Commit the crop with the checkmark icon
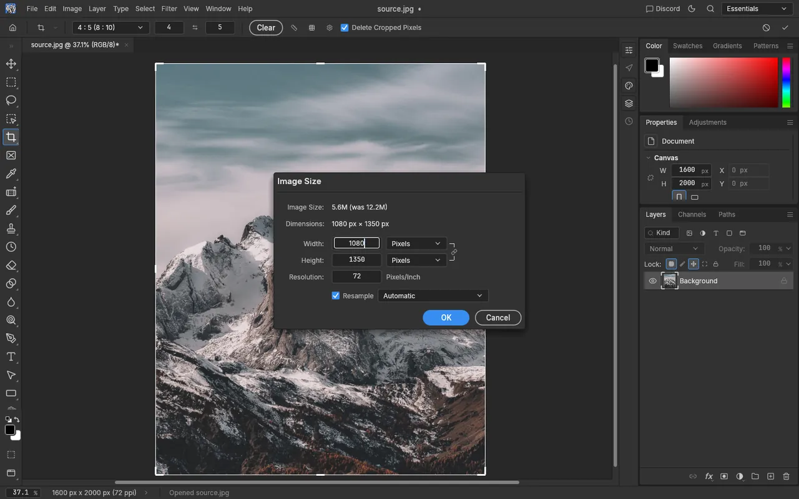This screenshot has width=799, height=499. click(785, 27)
